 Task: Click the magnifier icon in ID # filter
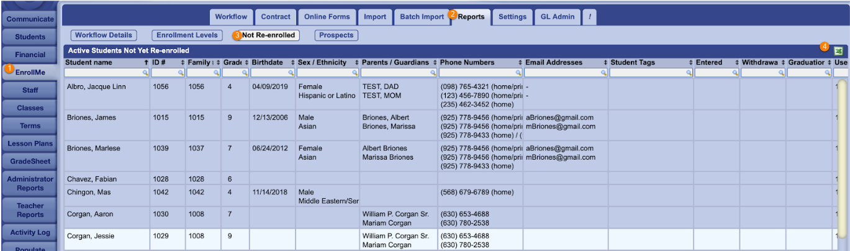pyautogui.click(x=181, y=73)
